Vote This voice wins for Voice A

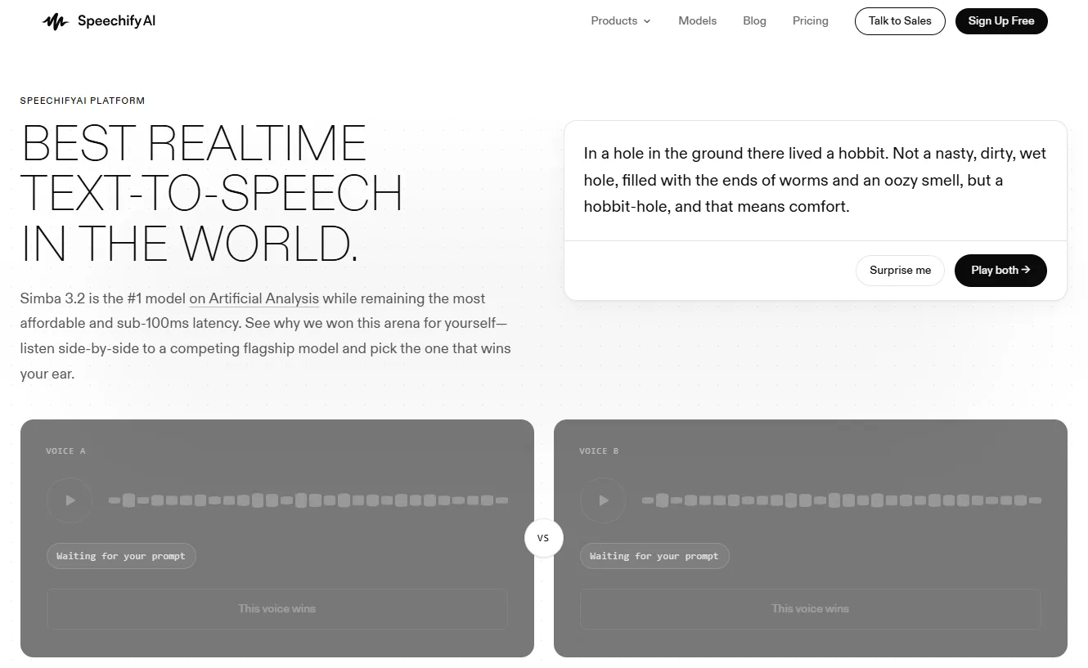click(277, 608)
